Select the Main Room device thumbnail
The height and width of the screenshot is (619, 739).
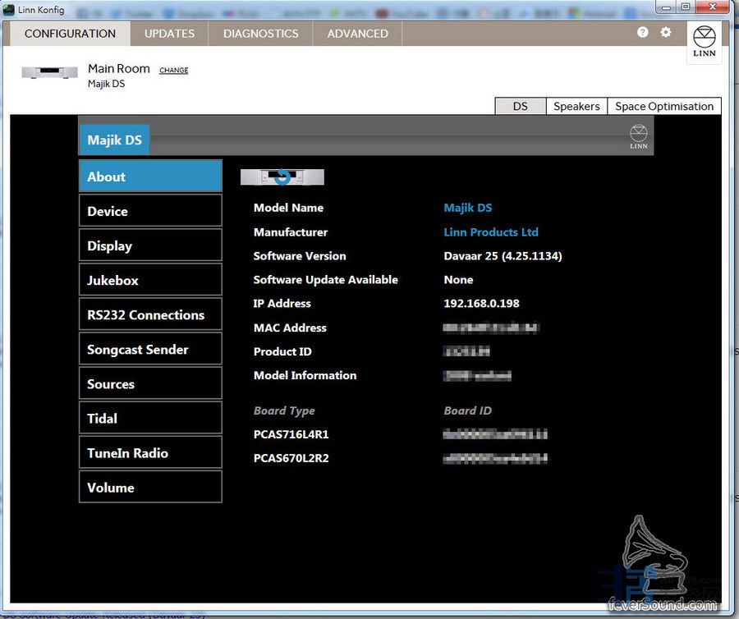[x=50, y=72]
